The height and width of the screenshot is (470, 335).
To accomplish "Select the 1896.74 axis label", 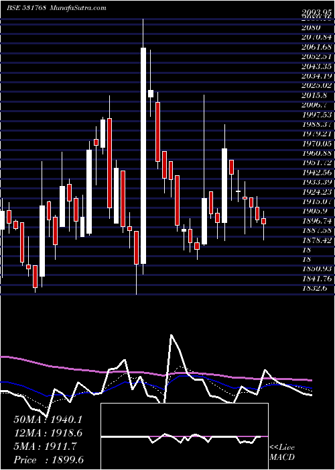I will [317, 221].
